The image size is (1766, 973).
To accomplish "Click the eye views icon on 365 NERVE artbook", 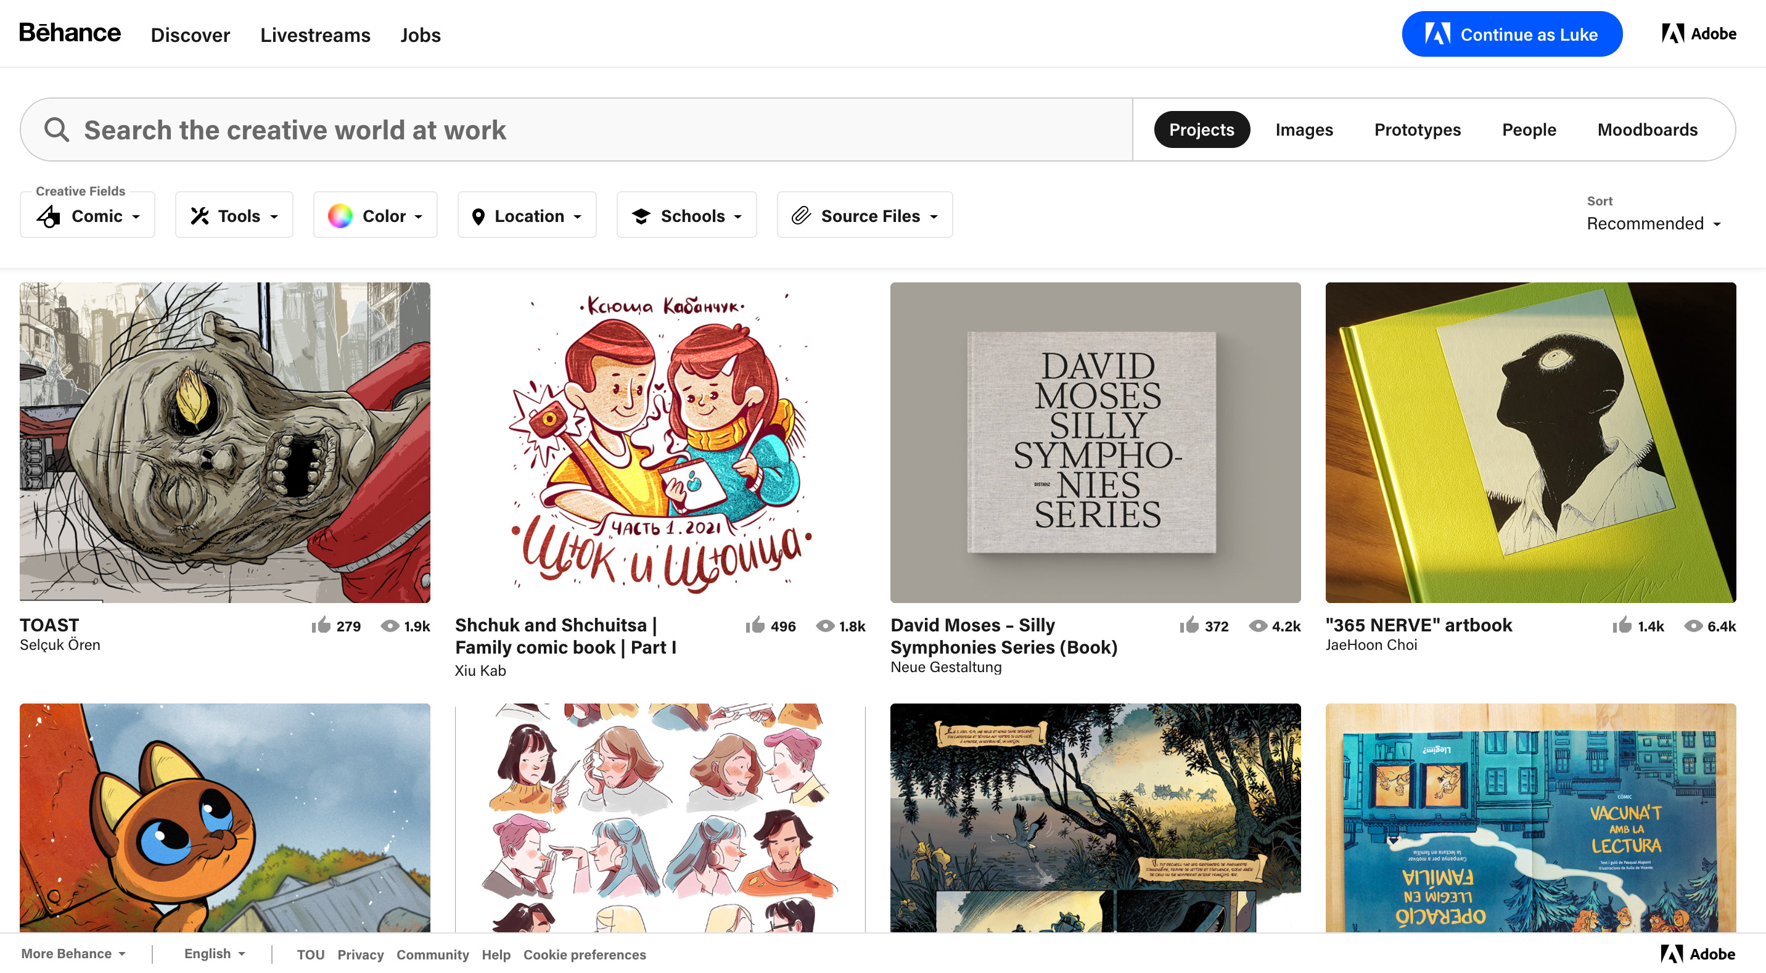I will click(x=1693, y=625).
